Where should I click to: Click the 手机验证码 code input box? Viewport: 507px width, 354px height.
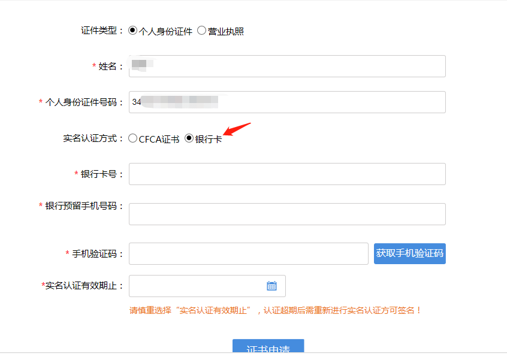pyautogui.click(x=248, y=253)
